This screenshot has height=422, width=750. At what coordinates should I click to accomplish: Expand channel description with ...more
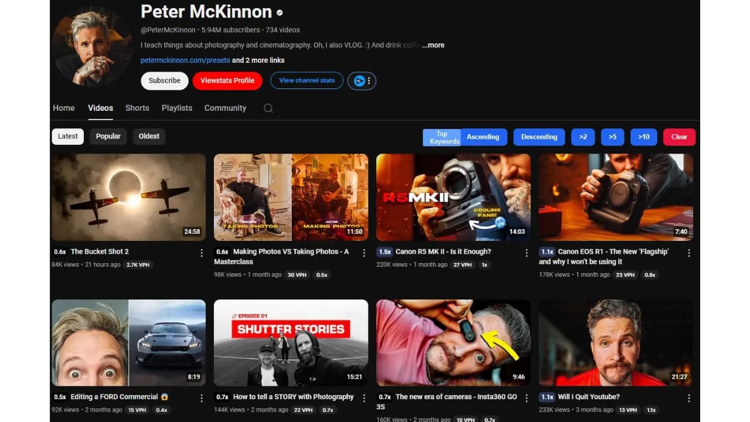point(433,45)
